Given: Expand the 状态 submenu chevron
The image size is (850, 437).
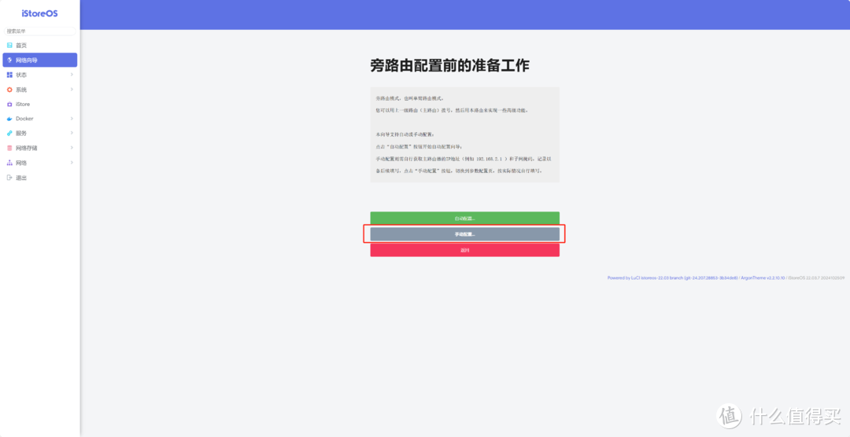Looking at the screenshot, I should tap(72, 75).
